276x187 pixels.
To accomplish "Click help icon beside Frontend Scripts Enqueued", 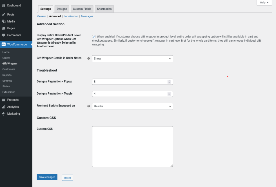I will [x=88, y=106].
